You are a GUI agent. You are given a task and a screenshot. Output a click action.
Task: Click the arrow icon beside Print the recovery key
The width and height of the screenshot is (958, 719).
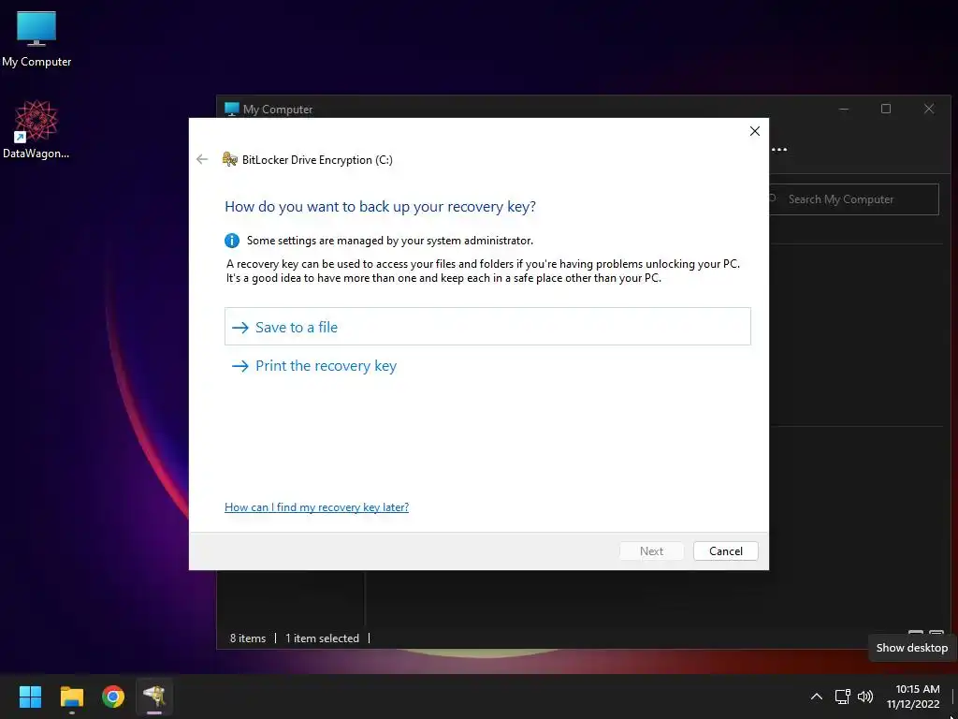click(240, 366)
